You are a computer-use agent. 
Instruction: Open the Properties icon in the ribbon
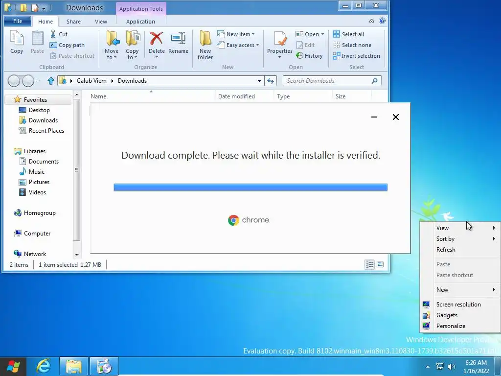(280, 39)
